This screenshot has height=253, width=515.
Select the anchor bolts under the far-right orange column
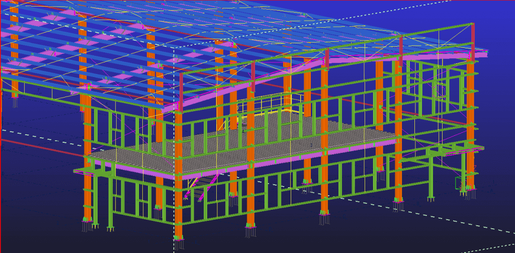click(x=470, y=194)
